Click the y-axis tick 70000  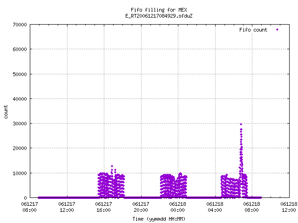click(20, 25)
